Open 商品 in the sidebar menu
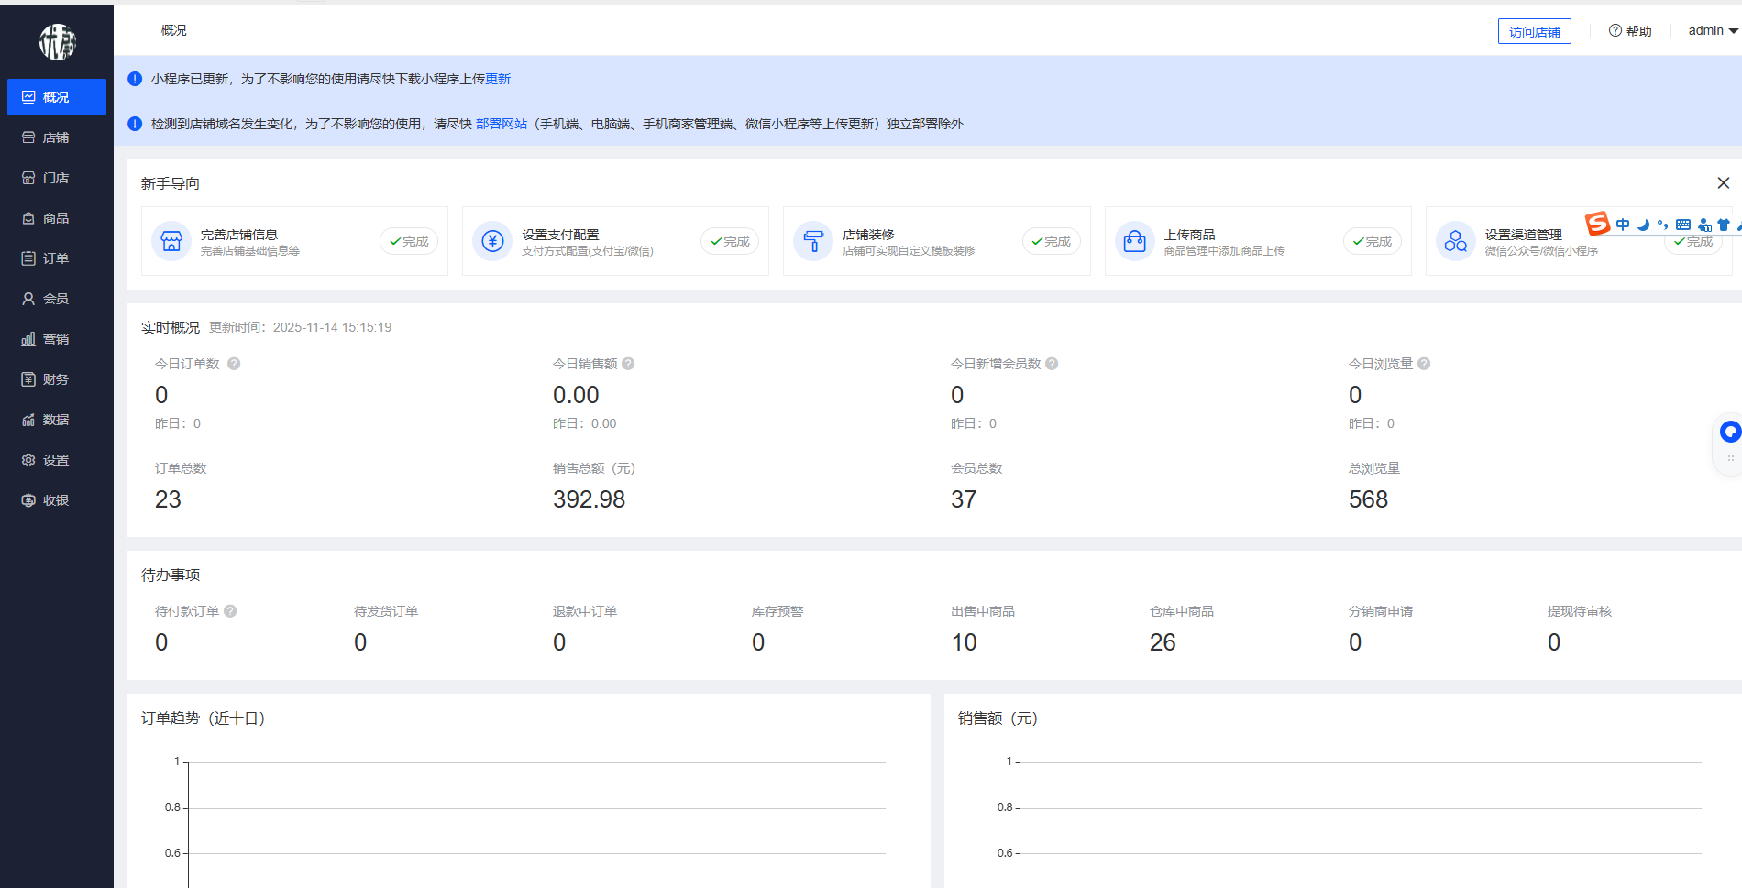The height and width of the screenshot is (888, 1742). click(x=56, y=218)
